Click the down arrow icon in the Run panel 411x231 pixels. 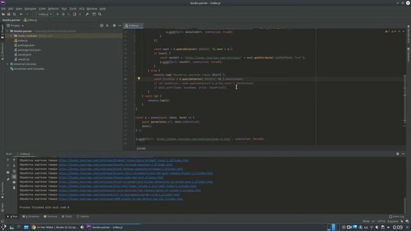(x=14, y=166)
